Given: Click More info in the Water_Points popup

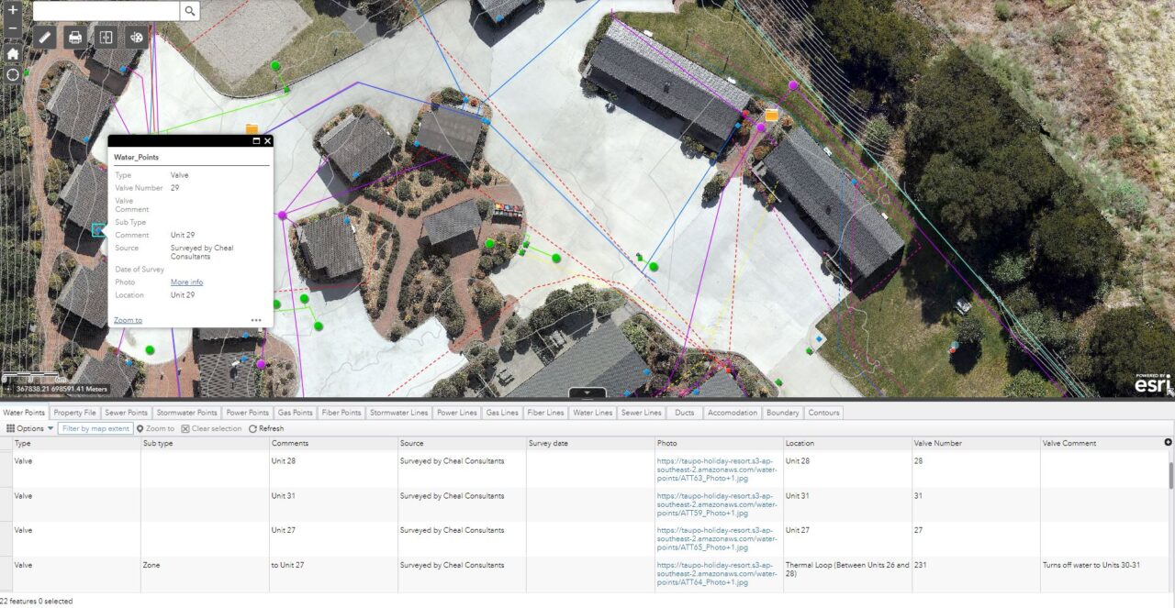Looking at the screenshot, I should click(186, 282).
